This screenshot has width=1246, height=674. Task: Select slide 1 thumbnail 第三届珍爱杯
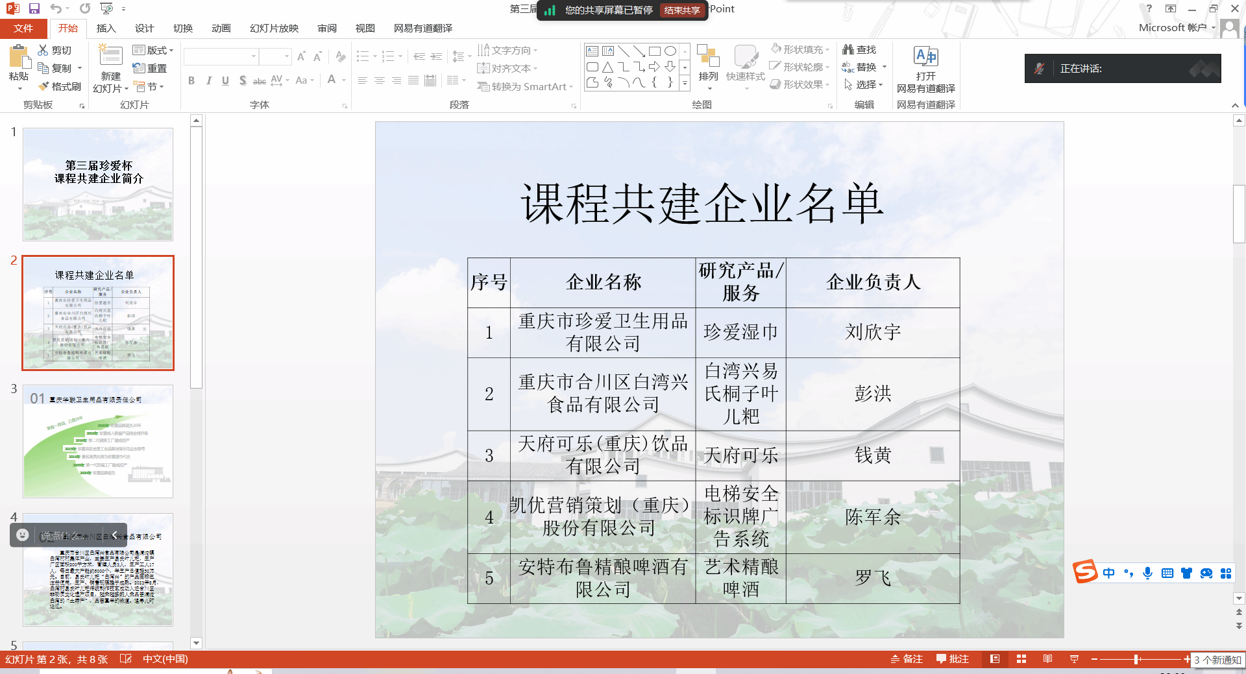[x=98, y=184]
